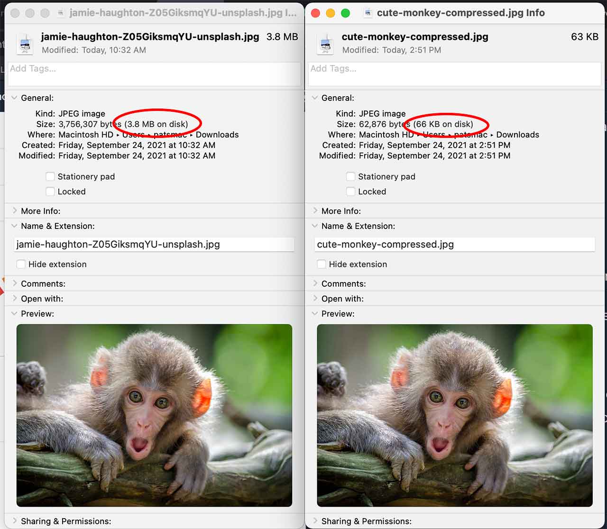The image size is (607, 529).
Task: Click the cute-monkey-compressed.jpg name field
Action: coord(455,244)
